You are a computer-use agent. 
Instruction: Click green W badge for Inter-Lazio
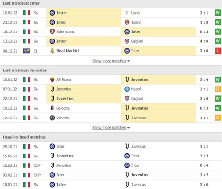pos(218,13)
